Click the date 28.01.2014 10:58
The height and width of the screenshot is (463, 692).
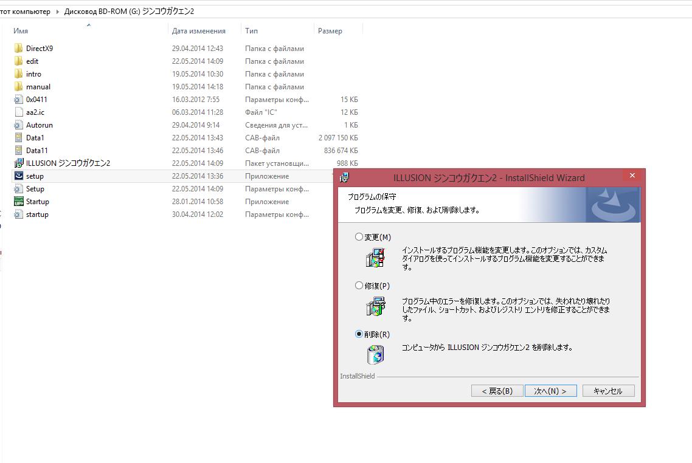pyautogui.click(x=197, y=202)
